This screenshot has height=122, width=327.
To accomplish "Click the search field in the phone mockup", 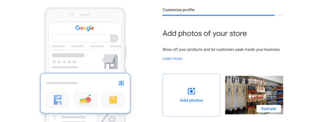I will pyautogui.click(x=81, y=38).
